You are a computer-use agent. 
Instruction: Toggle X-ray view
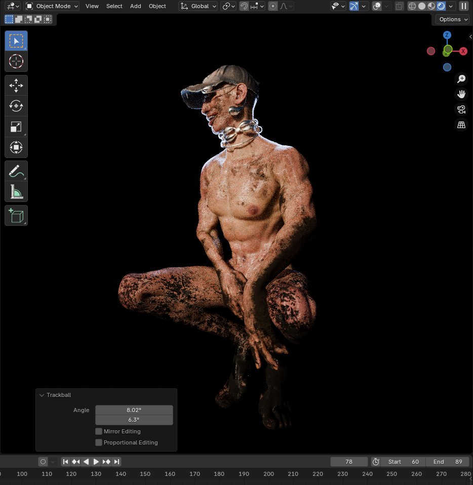pyautogui.click(x=400, y=6)
